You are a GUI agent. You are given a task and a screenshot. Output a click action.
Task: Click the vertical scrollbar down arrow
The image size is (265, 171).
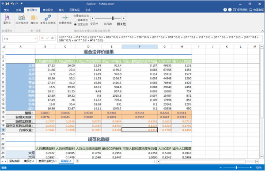pyautogui.click(x=262, y=156)
